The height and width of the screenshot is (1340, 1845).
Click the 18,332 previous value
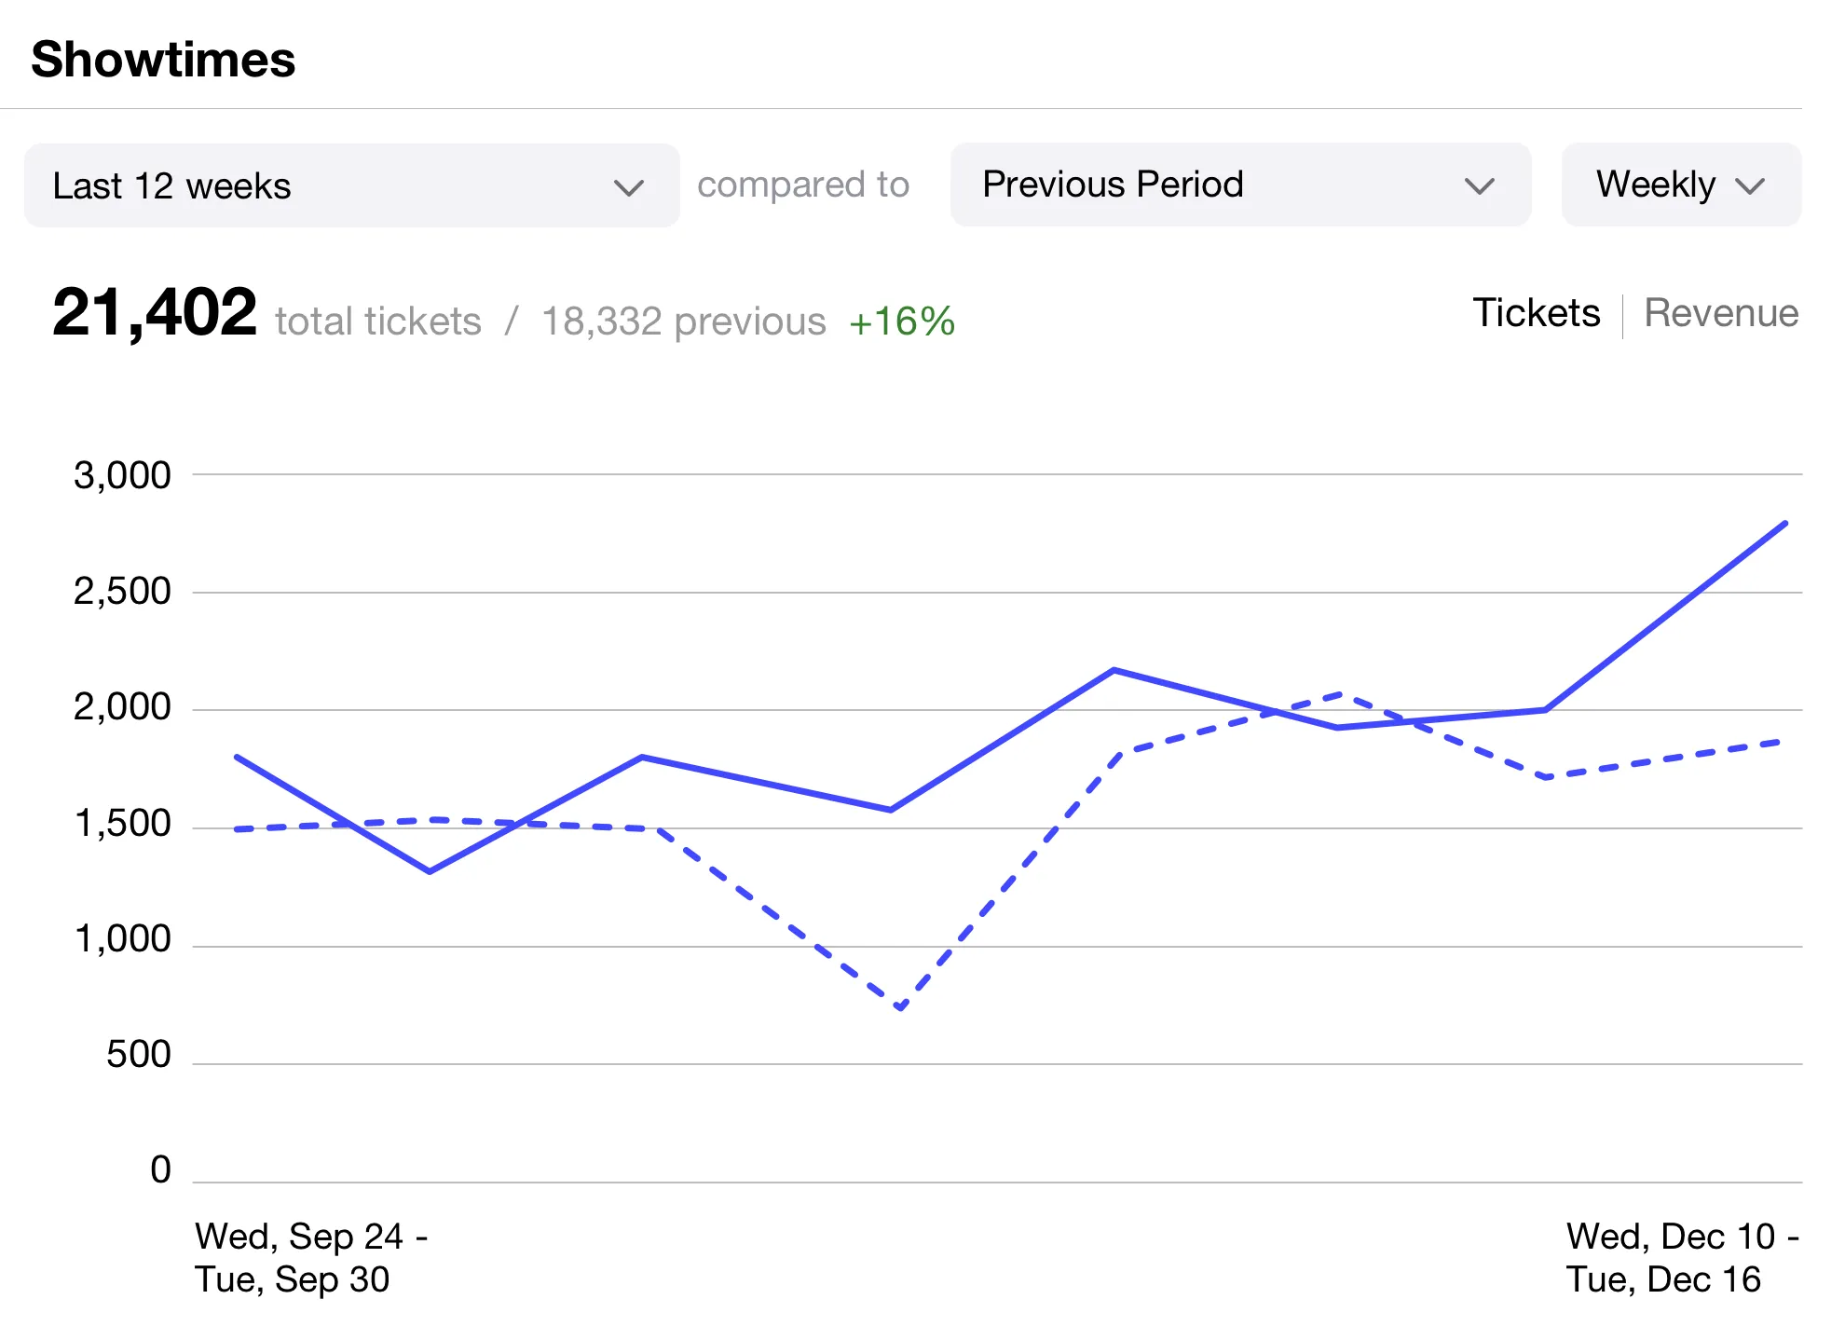pyautogui.click(x=683, y=321)
